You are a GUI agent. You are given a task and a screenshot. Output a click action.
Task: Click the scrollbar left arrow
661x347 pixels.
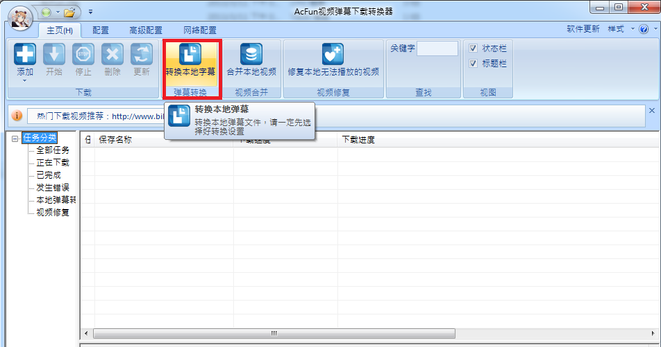click(86, 333)
